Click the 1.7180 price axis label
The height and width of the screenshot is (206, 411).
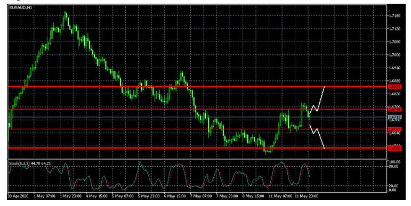[x=394, y=16]
